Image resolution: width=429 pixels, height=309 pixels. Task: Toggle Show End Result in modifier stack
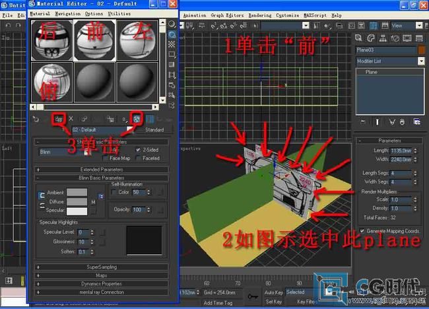(x=378, y=121)
